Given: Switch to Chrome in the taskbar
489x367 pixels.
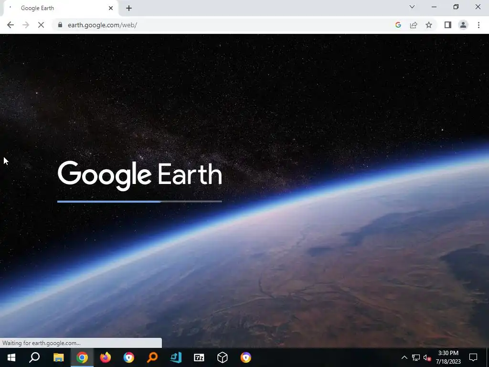Looking at the screenshot, I should tap(82, 357).
